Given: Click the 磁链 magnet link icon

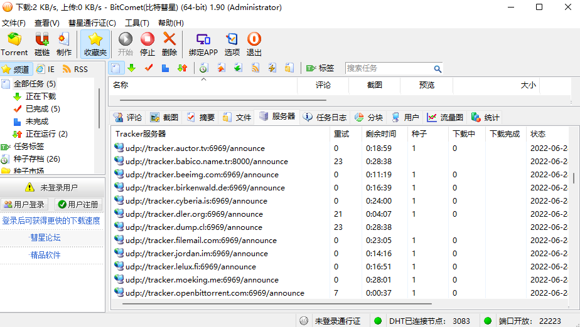Looking at the screenshot, I should (42, 44).
